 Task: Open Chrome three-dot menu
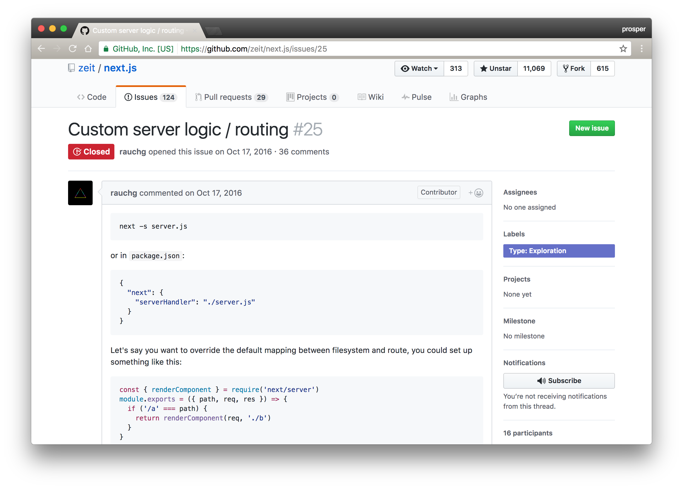(641, 49)
